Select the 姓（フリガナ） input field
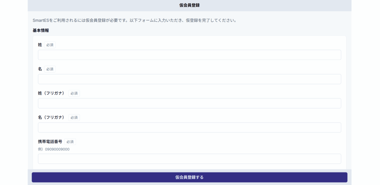380x185 pixels. (189, 103)
